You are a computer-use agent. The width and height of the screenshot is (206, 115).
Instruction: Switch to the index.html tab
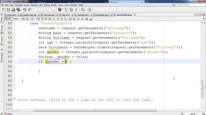11,15
